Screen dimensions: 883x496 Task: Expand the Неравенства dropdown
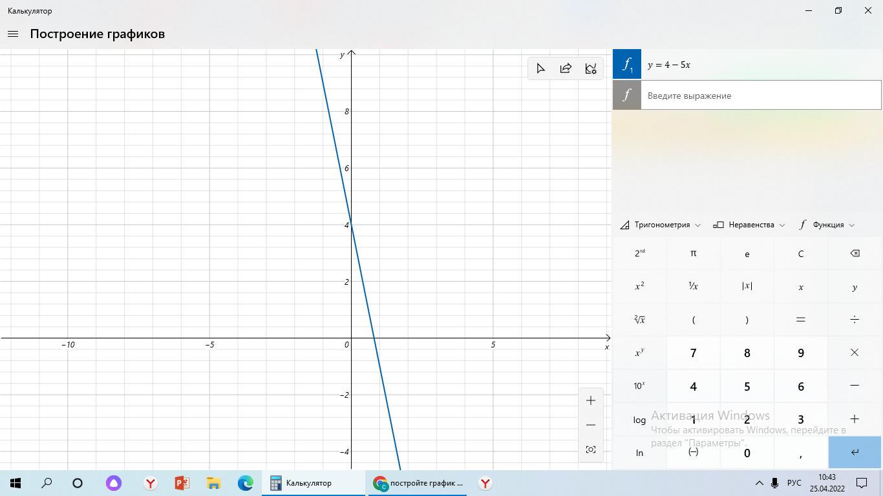749,225
